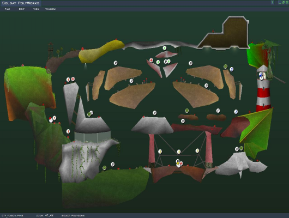
Task: Select the P spawn above the left brown platform
Action: click(x=116, y=63)
